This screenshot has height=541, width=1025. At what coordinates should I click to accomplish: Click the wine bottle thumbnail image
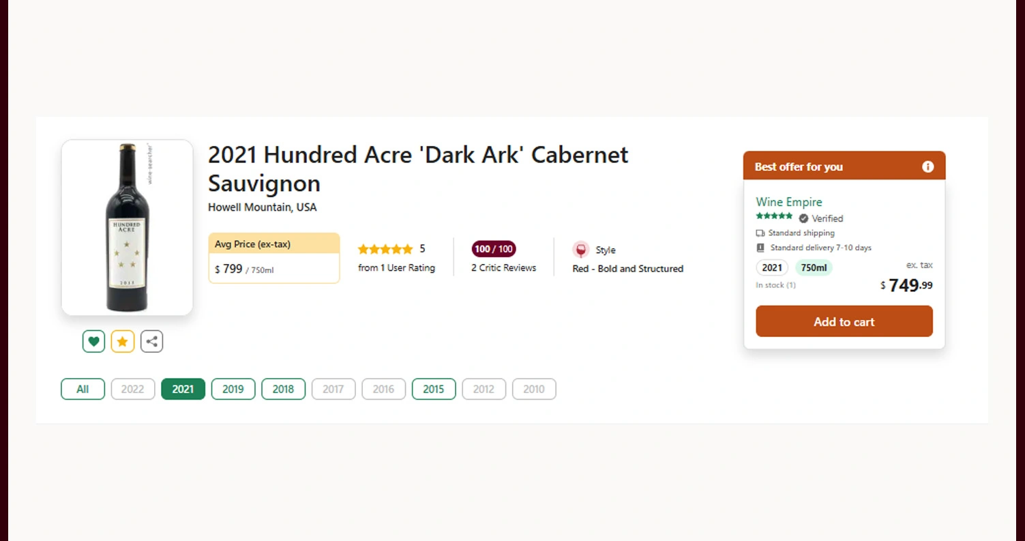coord(126,227)
